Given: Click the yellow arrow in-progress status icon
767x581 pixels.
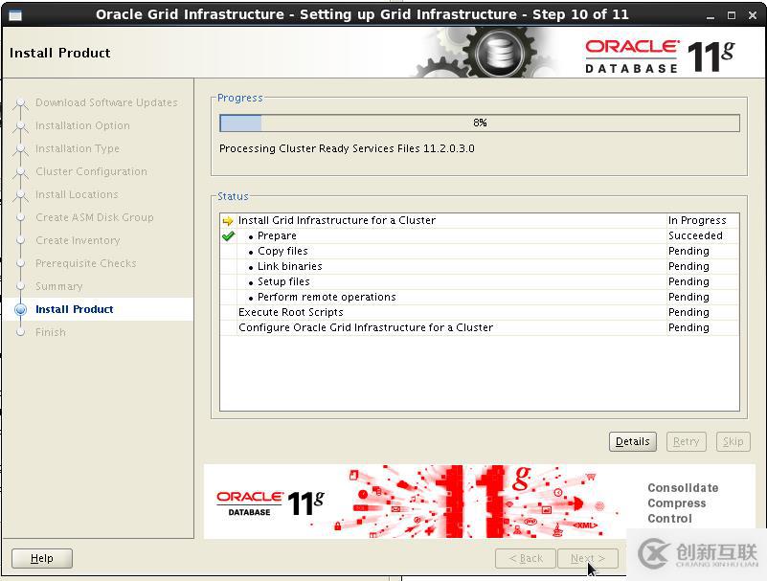Looking at the screenshot, I should (228, 220).
